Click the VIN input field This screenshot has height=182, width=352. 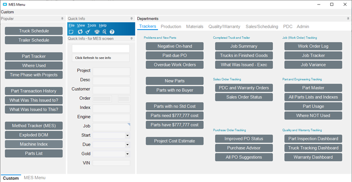pos(111,163)
